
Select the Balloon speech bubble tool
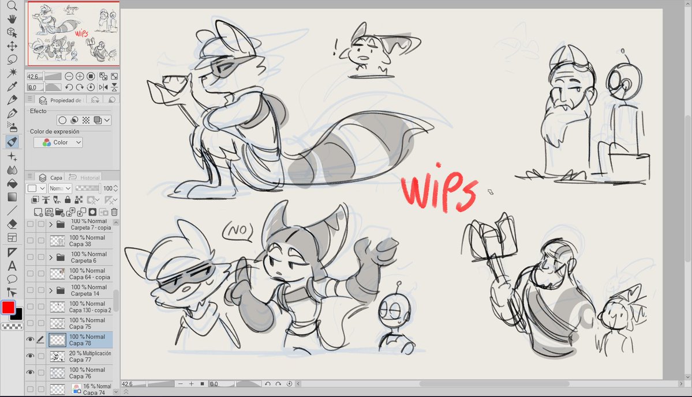12,279
